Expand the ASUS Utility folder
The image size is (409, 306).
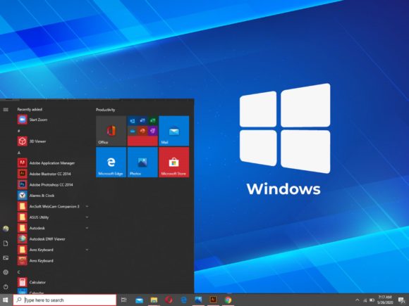[87, 217]
